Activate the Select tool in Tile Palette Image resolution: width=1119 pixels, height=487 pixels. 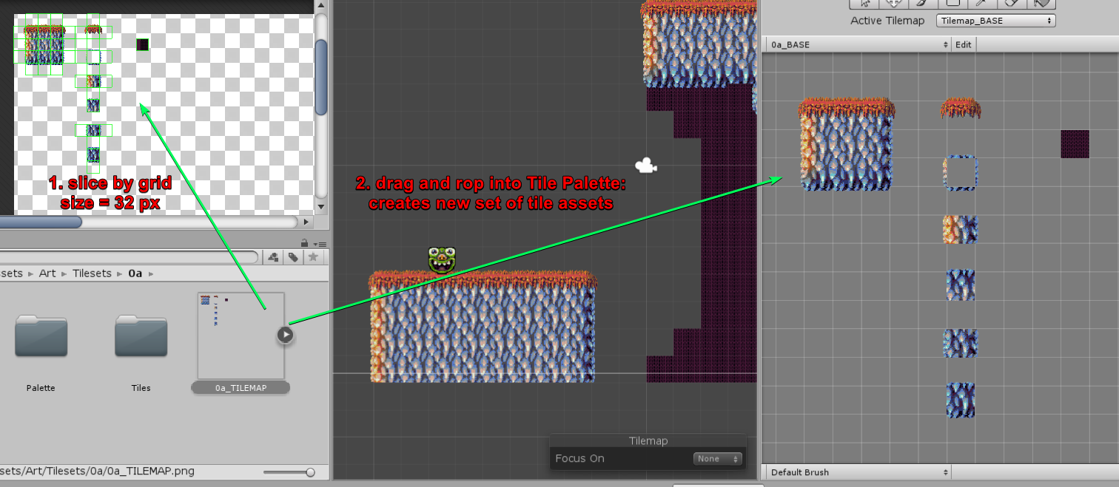(864, 4)
